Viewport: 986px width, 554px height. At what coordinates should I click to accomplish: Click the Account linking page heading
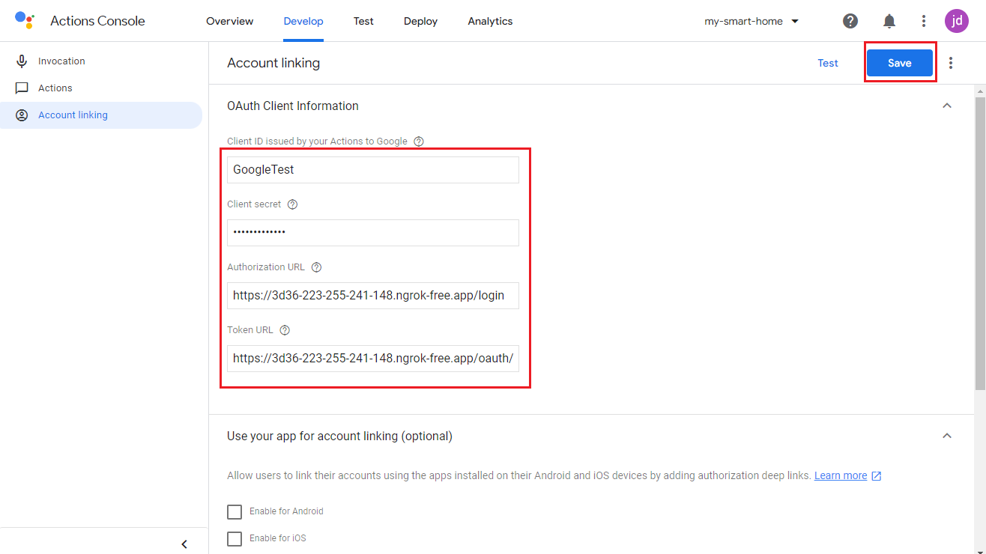[273, 63]
